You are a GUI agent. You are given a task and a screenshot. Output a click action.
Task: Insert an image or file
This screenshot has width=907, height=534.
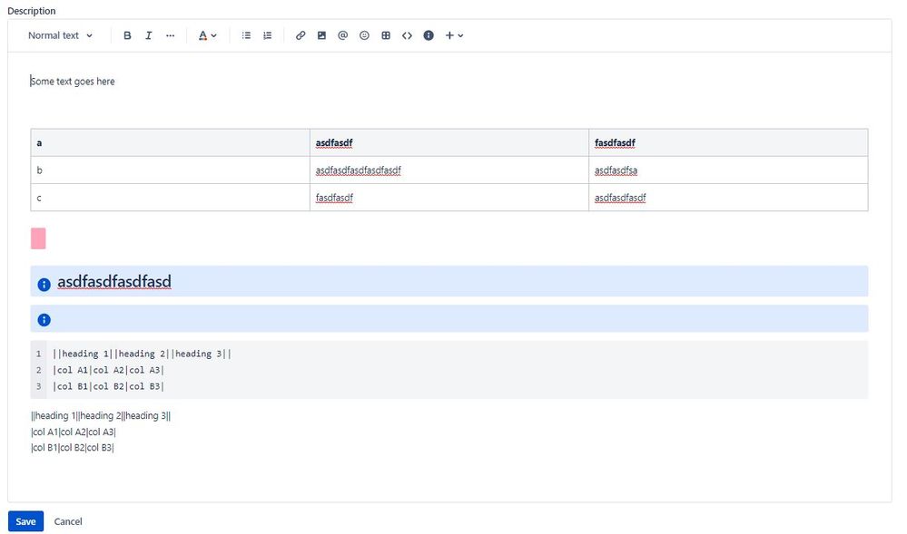[321, 35]
